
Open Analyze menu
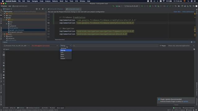point(48,1)
